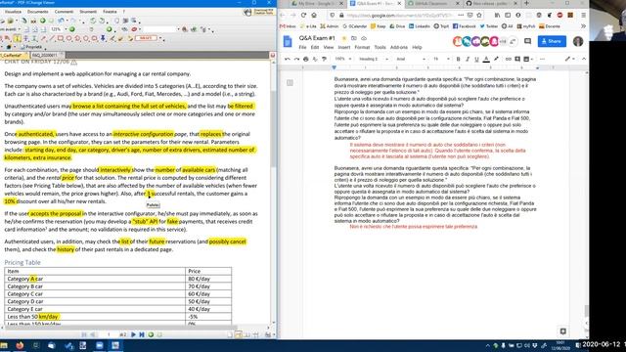Collapse the Docs menus with the chevron

coord(583,59)
